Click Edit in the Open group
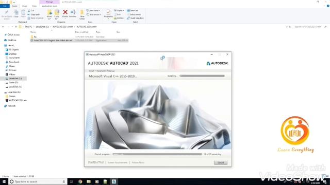 click(118, 14)
